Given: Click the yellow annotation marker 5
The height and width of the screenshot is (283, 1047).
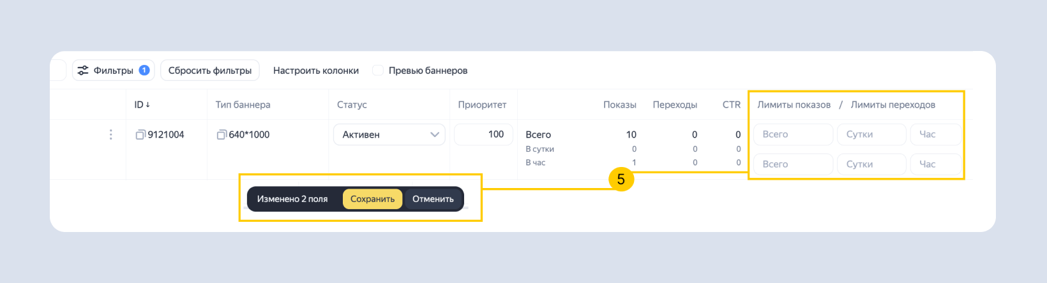Looking at the screenshot, I should click(621, 179).
